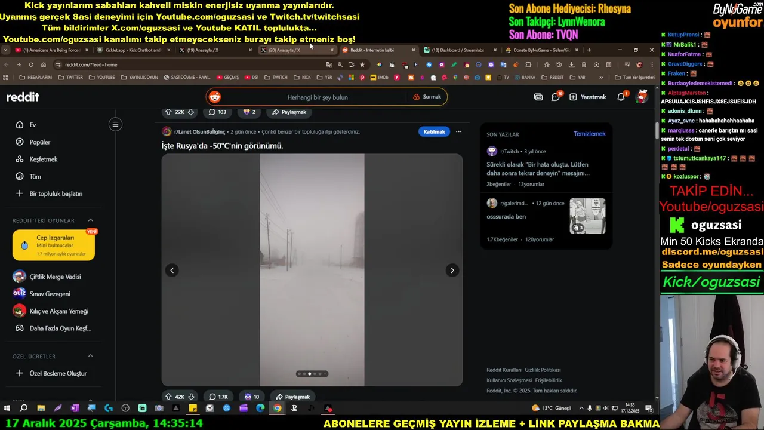The width and height of the screenshot is (764, 430).
Task: Click Yaratmak to create a post
Action: pyautogui.click(x=588, y=97)
